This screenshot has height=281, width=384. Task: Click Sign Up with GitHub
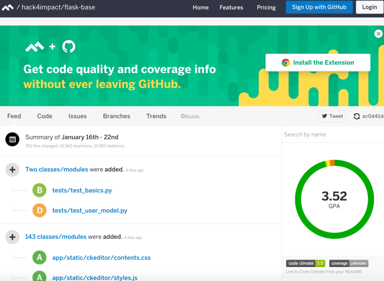point(319,7)
